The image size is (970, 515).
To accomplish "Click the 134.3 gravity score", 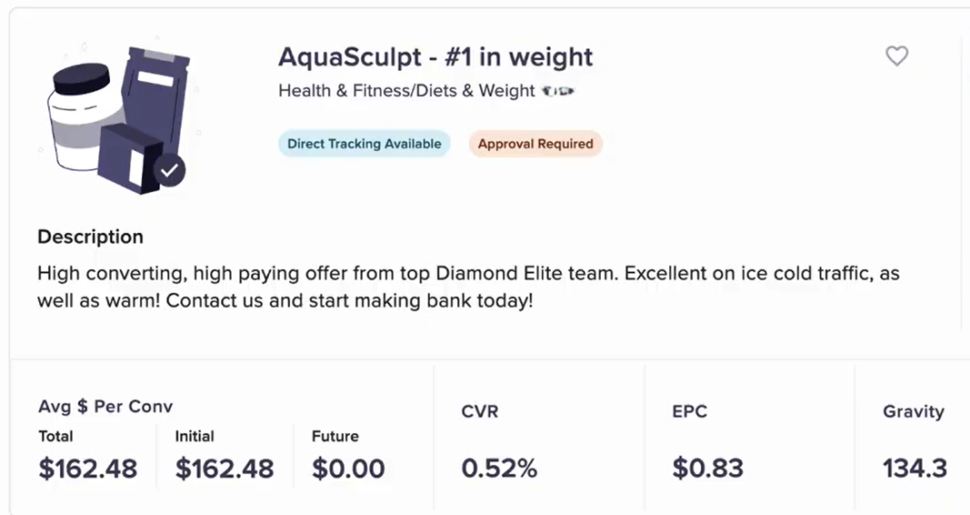I will click(915, 469).
